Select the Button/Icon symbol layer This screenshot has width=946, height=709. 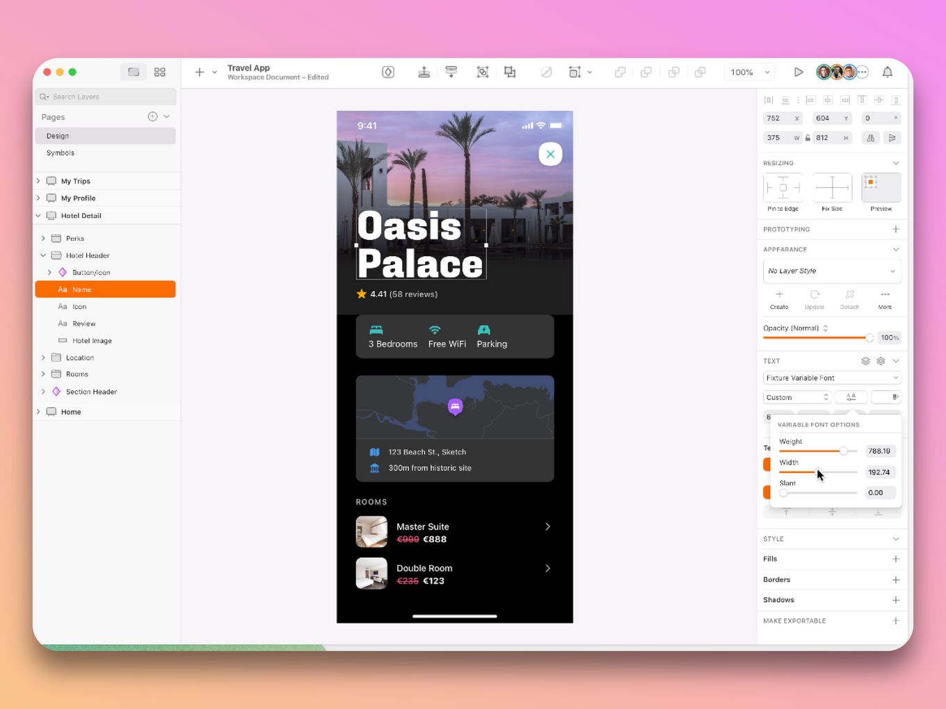tap(105, 273)
